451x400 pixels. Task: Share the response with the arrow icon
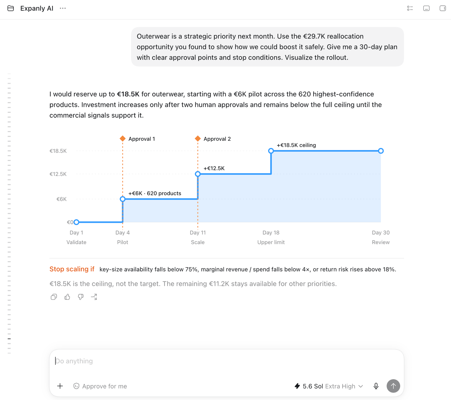pos(94,297)
